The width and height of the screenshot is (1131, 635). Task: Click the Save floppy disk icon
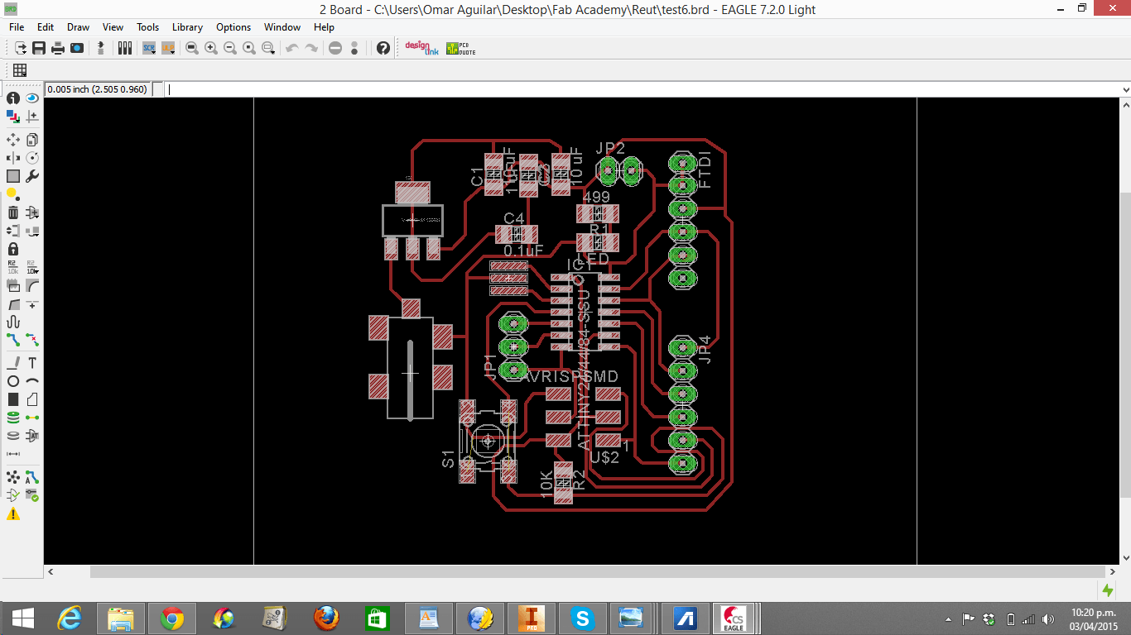(x=39, y=48)
